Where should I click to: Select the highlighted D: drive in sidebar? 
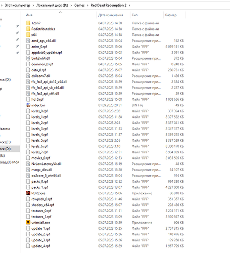click(10, 149)
